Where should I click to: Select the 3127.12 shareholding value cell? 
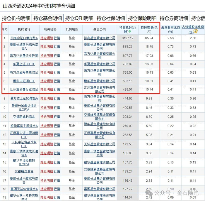tap(128, 38)
